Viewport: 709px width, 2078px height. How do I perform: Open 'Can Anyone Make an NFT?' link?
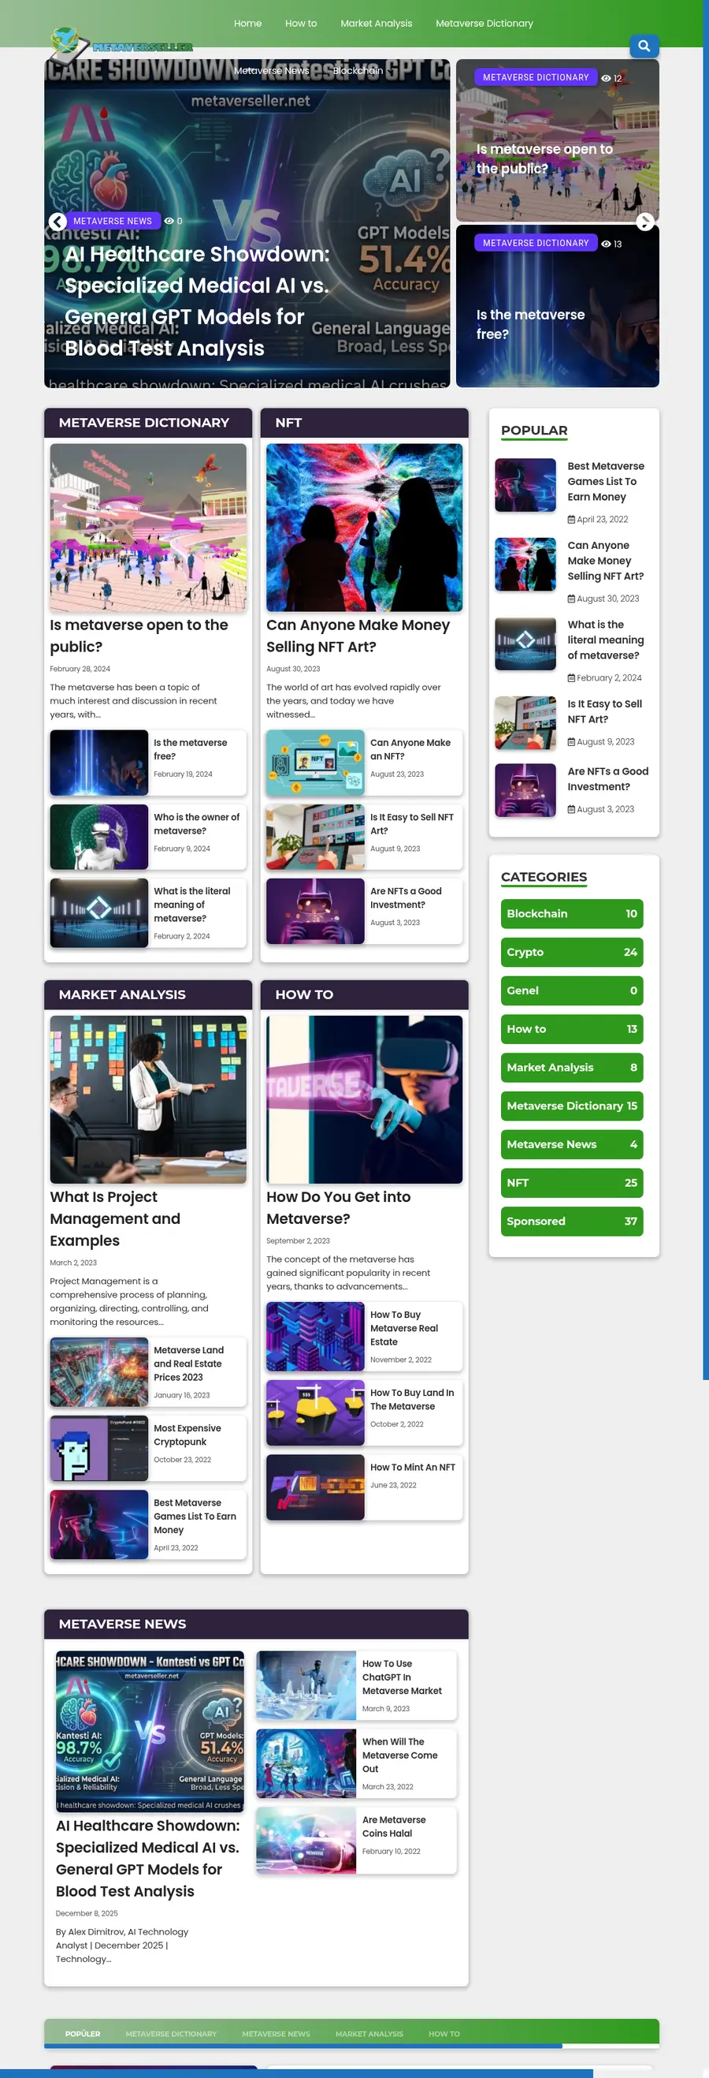click(x=410, y=749)
